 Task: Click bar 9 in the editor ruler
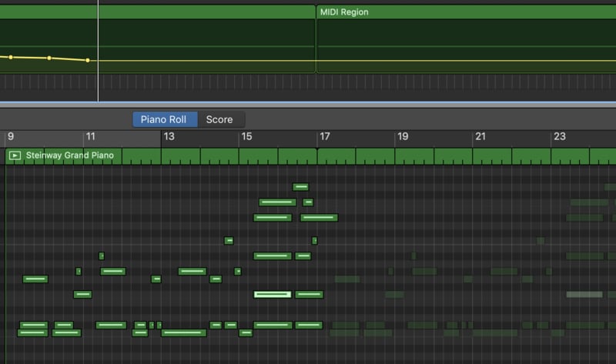(11, 137)
